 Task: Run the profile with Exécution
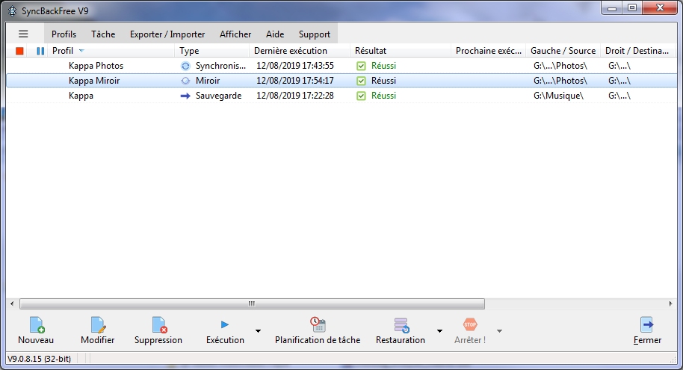click(225, 331)
